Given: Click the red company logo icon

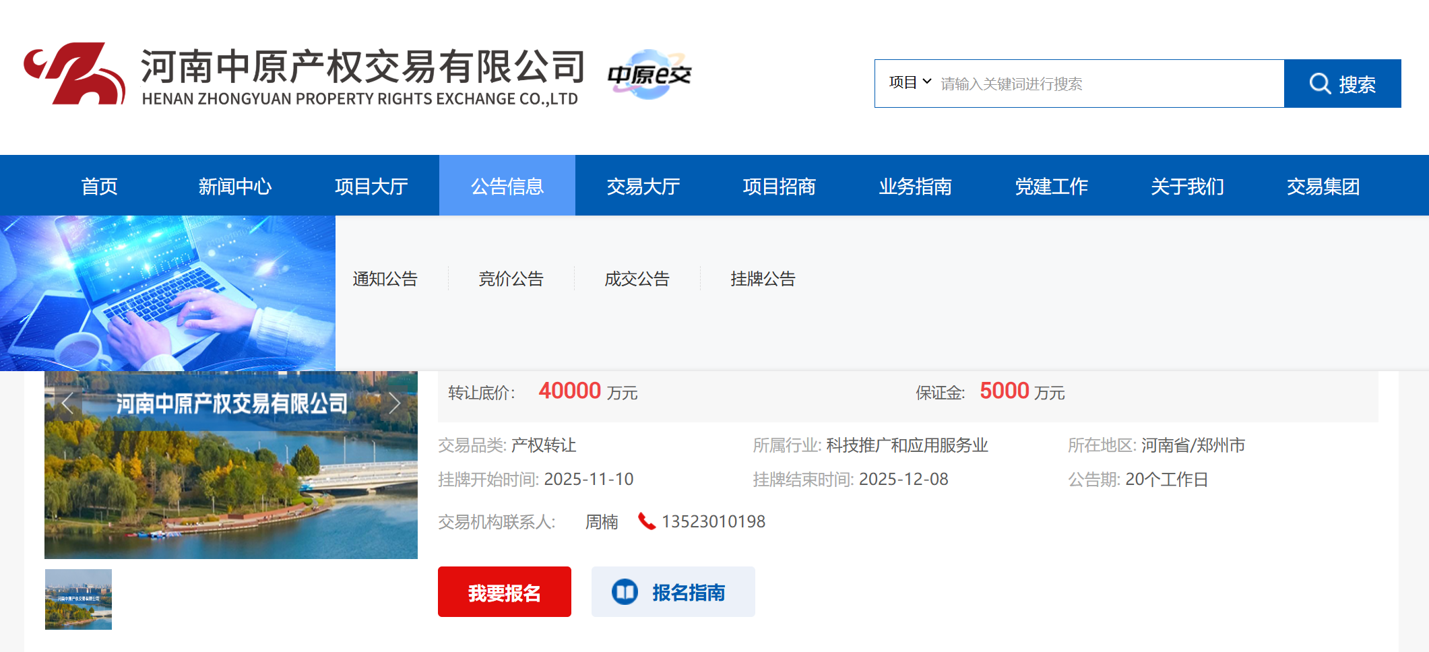Looking at the screenshot, I should point(74,74).
